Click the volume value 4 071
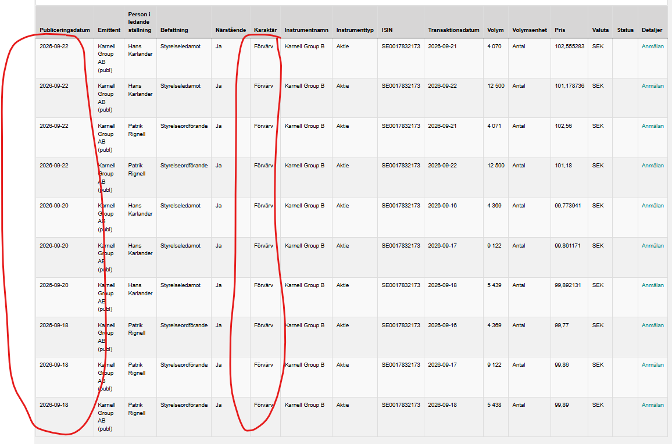The width and height of the screenshot is (672, 444). pyautogui.click(x=494, y=126)
